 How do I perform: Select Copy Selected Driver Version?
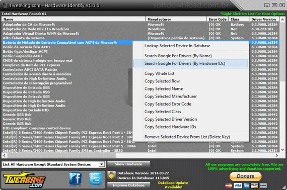tap(191, 119)
